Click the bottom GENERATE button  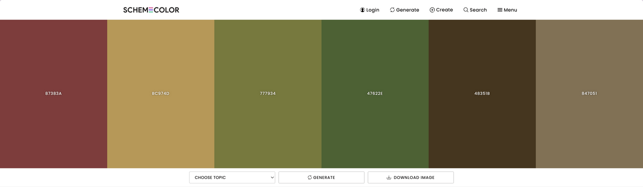(x=321, y=177)
